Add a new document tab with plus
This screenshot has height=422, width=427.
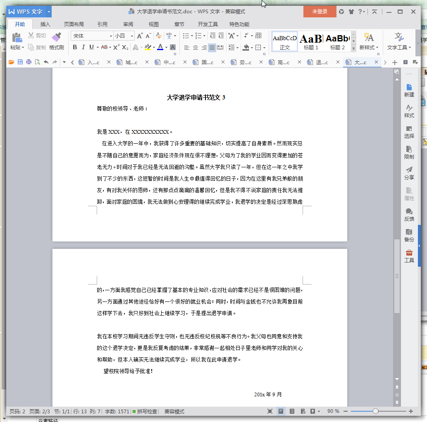point(395,63)
